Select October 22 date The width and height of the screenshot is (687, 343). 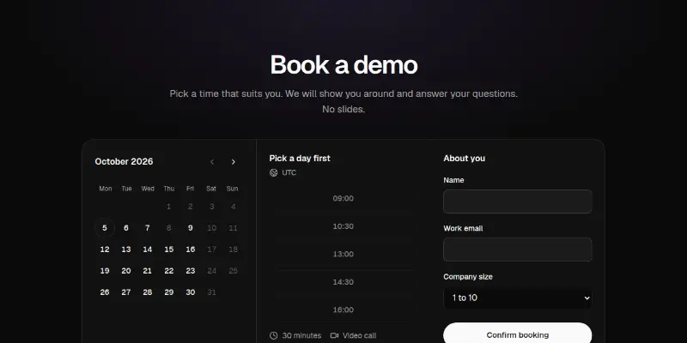169,271
